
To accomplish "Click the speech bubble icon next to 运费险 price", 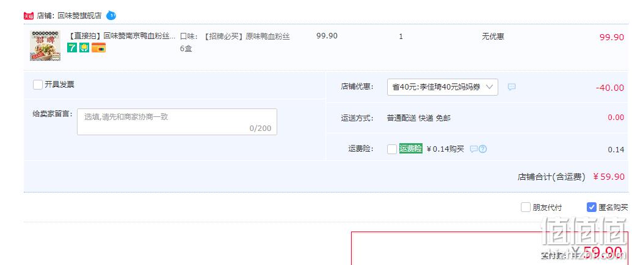I will (x=474, y=149).
